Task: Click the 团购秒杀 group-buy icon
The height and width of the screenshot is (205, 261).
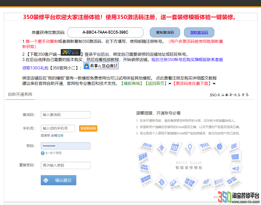Action: pyautogui.click(x=234, y=147)
